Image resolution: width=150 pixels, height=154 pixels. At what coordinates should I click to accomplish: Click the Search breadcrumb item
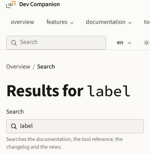click(46, 67)
